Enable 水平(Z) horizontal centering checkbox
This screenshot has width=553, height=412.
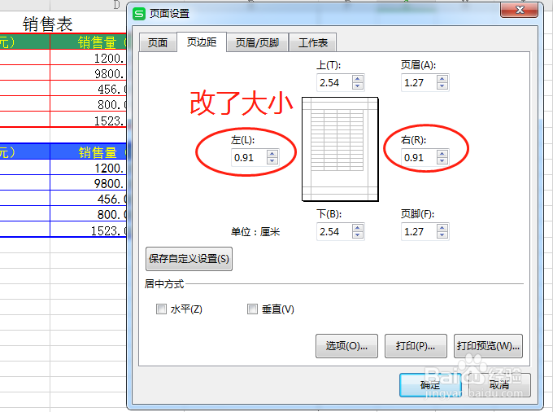[161, 309]
